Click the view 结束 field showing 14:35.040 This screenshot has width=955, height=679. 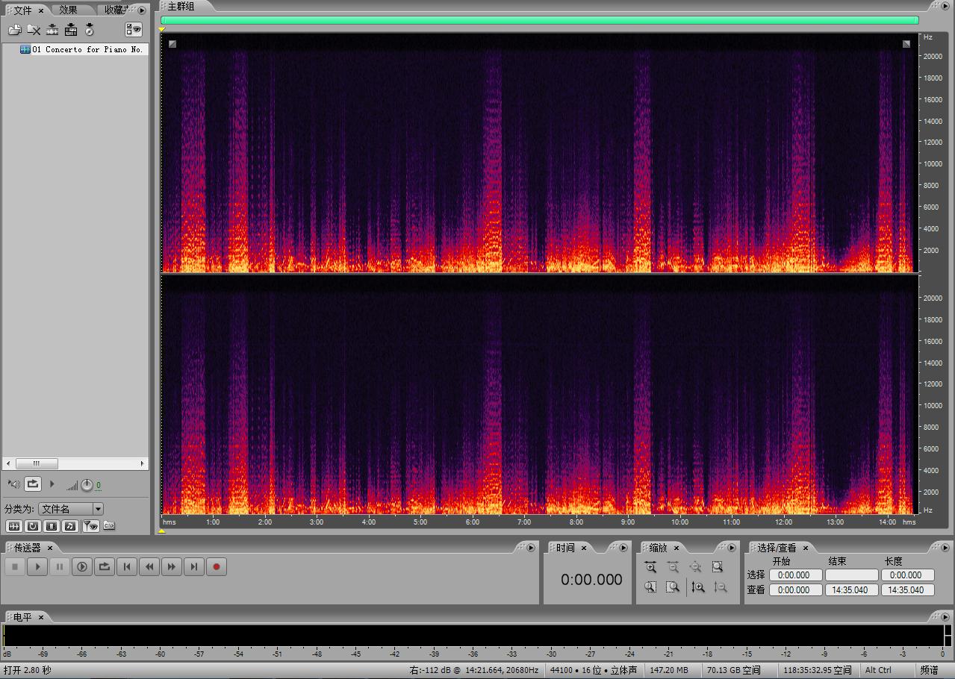[x=852, y=590]
